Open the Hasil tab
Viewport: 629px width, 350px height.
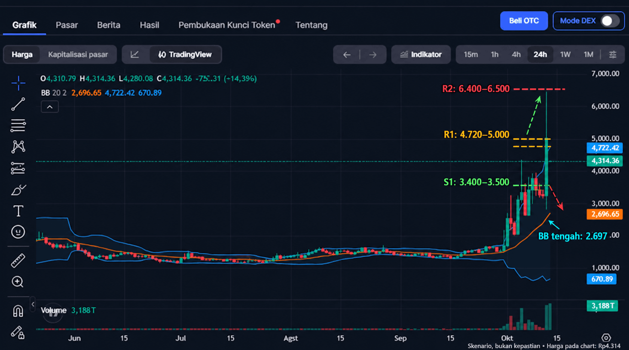[149, 25]
